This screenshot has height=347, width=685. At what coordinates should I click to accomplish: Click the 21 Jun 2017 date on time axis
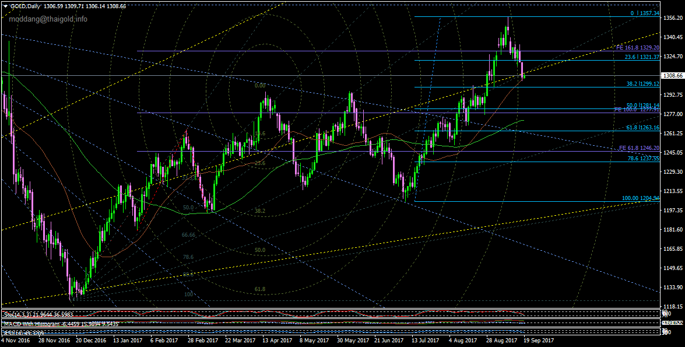click(x=390, y=340)
